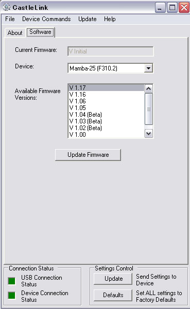Open the Device Commands menu

(46, 19)
